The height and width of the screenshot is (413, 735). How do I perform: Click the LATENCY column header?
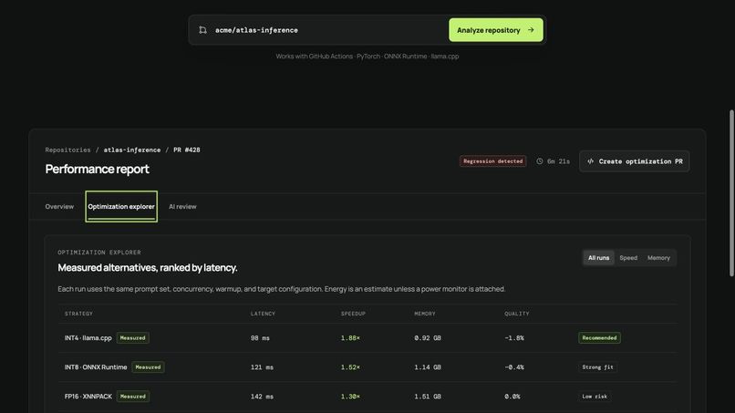(x=263, y=314)
